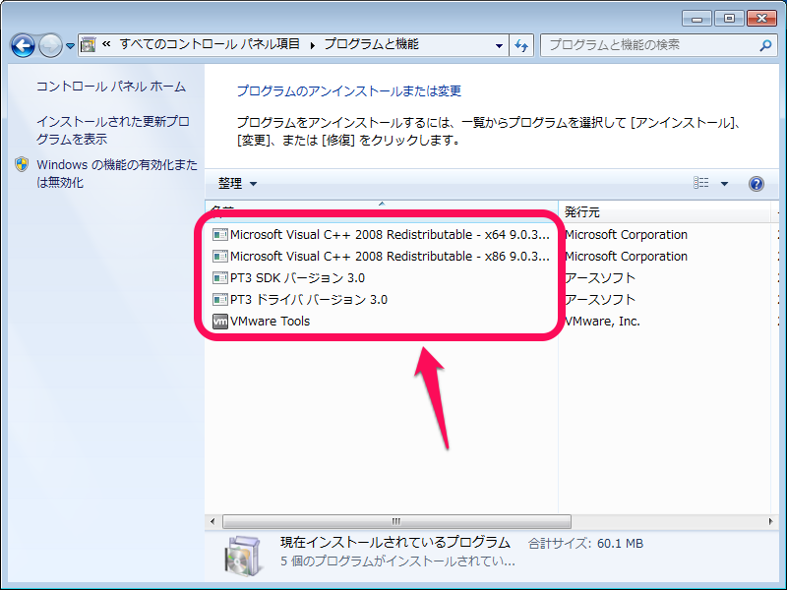Viewport: 787px width, 590px height.
Task: Open recent pages dropdown beside navigation arrows
Action: [70, 46]
